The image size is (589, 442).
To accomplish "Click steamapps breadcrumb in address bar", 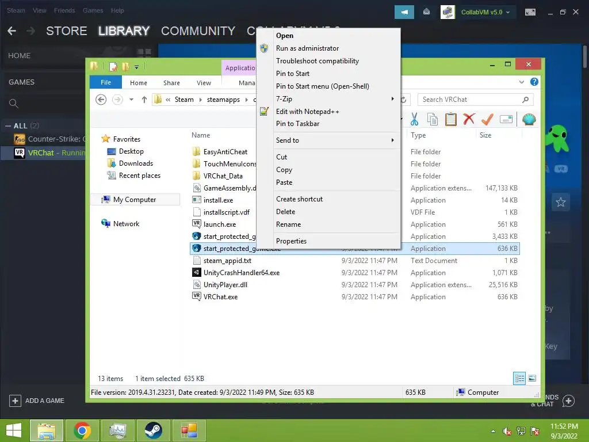I will tap(223, 100).
